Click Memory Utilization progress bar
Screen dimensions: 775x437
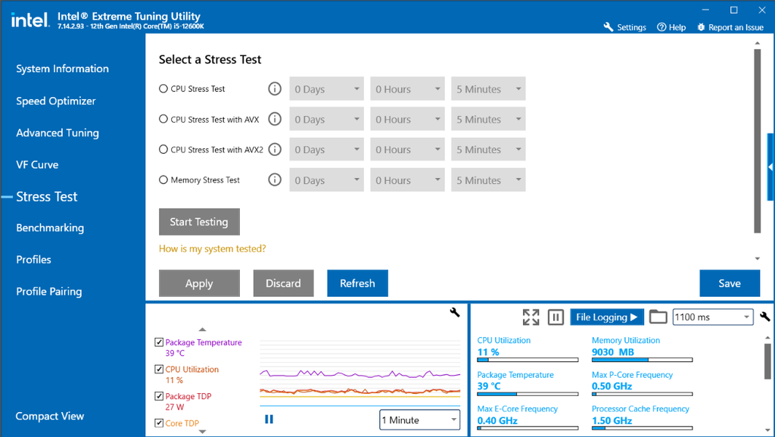click(x=642, y=360)
